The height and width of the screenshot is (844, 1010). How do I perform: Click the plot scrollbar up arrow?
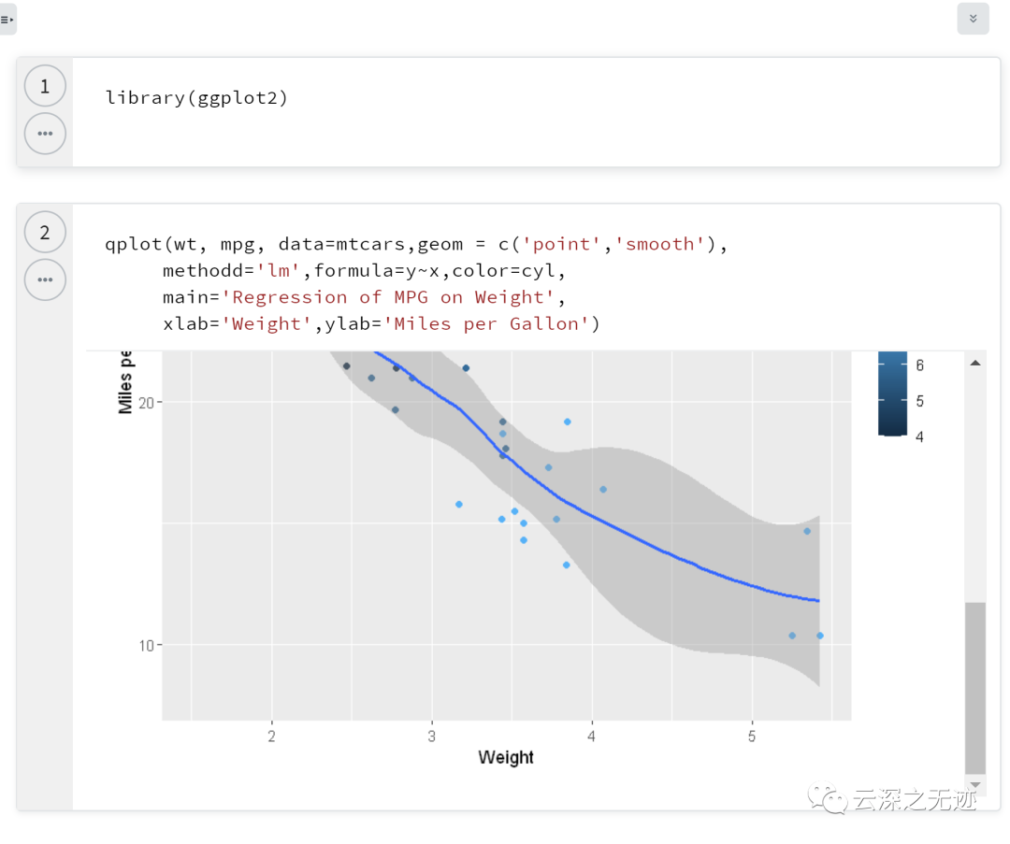point(975,363)
